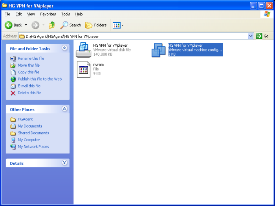Image resolution: width=275 pixels, height=206 pixels.
Task: Click the Rename this file icon
Action: pyautogui.click(x=13, y=58)
